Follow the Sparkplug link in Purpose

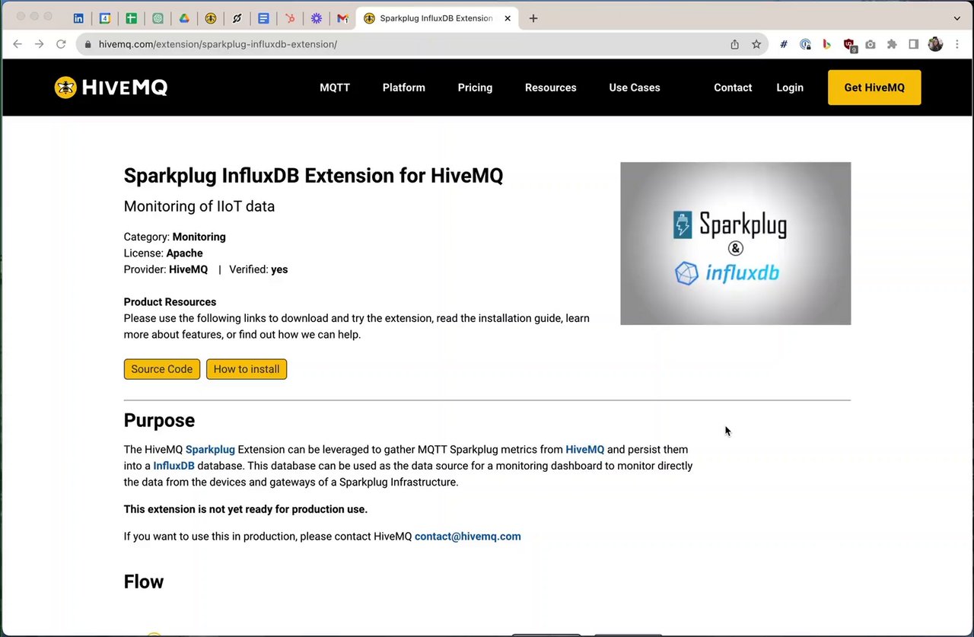click(210, 450)
